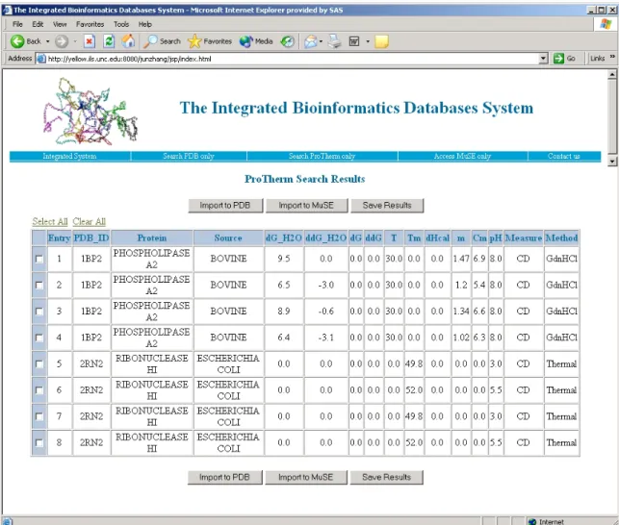Click the bottom Import to MuSE button
The image size is (619, 525).
tap(305, 477)
